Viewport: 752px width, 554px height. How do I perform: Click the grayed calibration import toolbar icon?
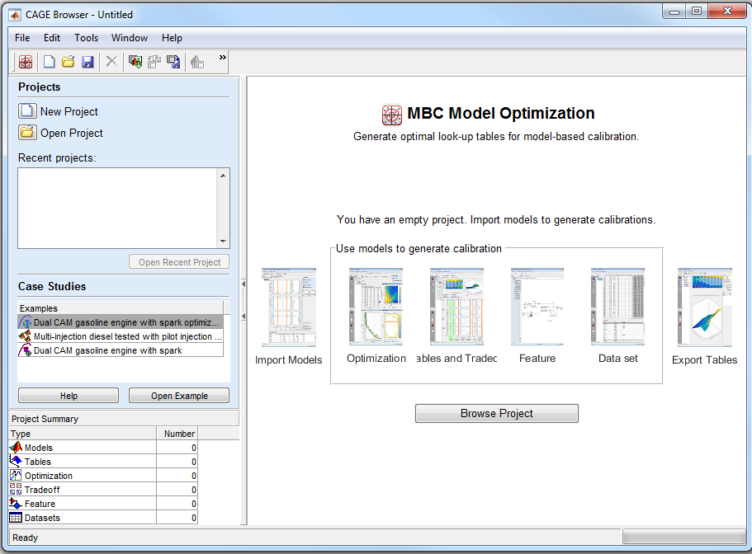click(154, 62)
